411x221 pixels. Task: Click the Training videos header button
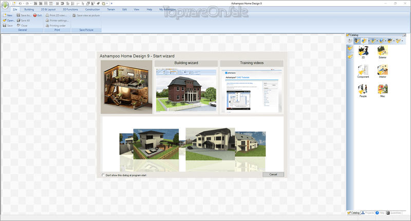[252, 63]
